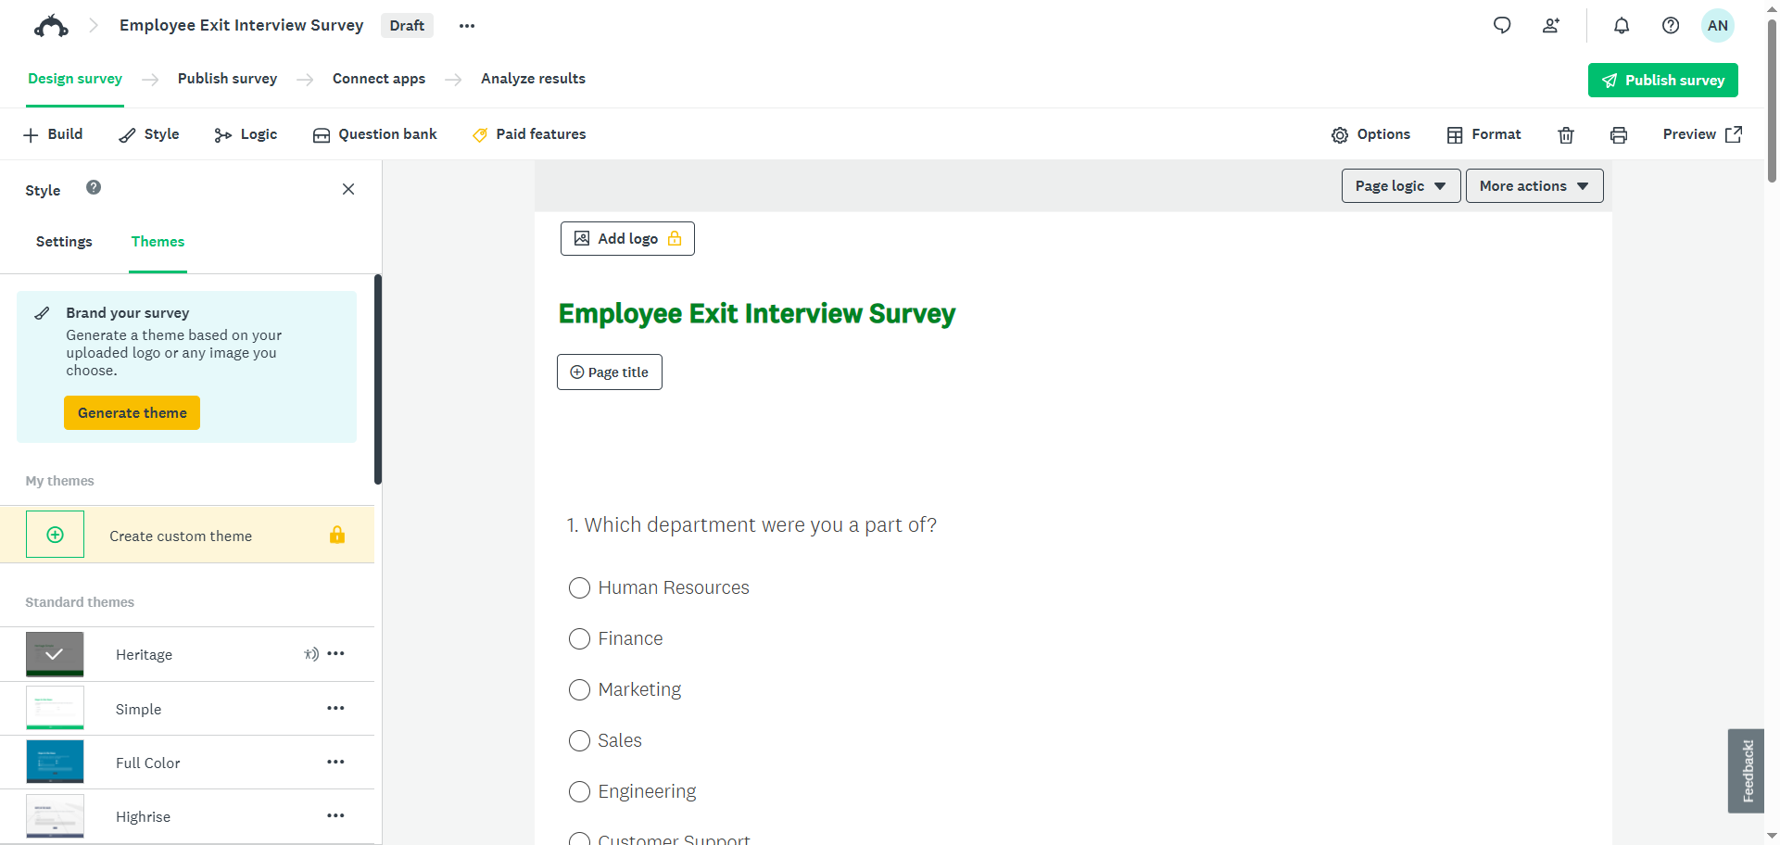Go to Publish survey step
This screenshot has height=845, width=1780.
(227, 79)
